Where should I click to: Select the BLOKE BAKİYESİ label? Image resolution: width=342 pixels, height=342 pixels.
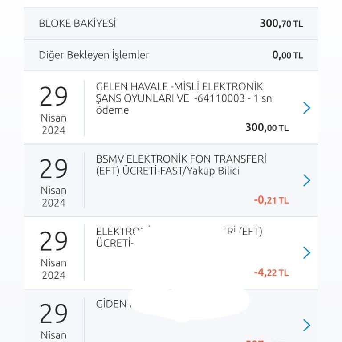point(77,24)
